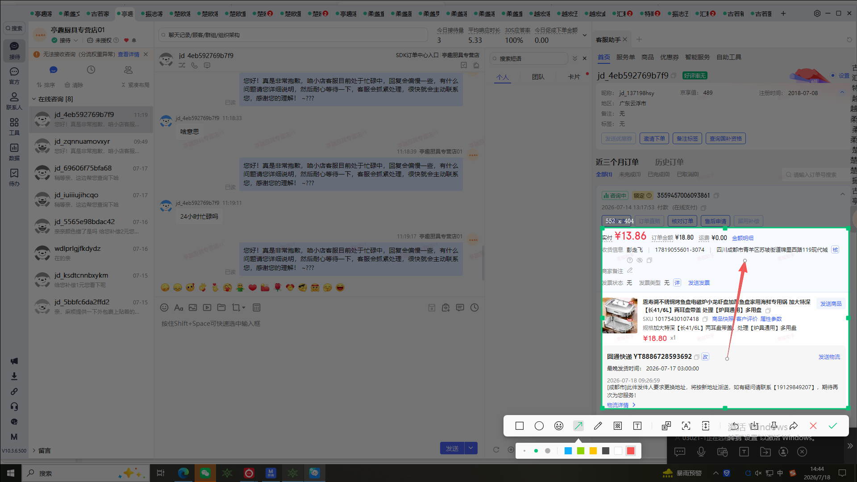Select the mosaic blur tool

coord(618,426)
